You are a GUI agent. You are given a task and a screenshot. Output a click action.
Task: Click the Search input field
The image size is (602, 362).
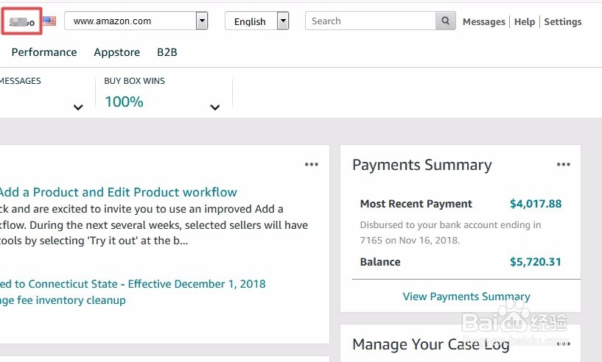click(x=371, y=21)
